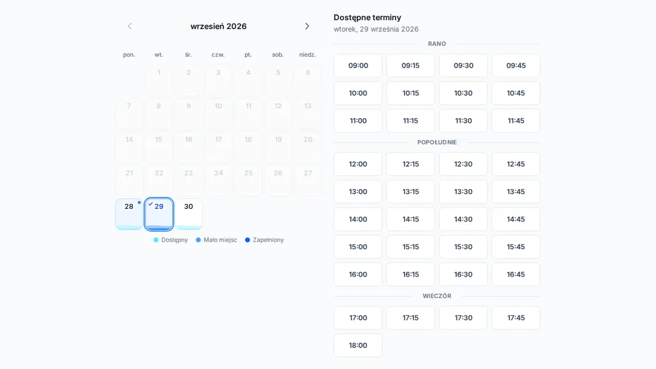Pick the 14:45 time slot
The height and width of the screenshot is (369, 656).
click(516, 219)
